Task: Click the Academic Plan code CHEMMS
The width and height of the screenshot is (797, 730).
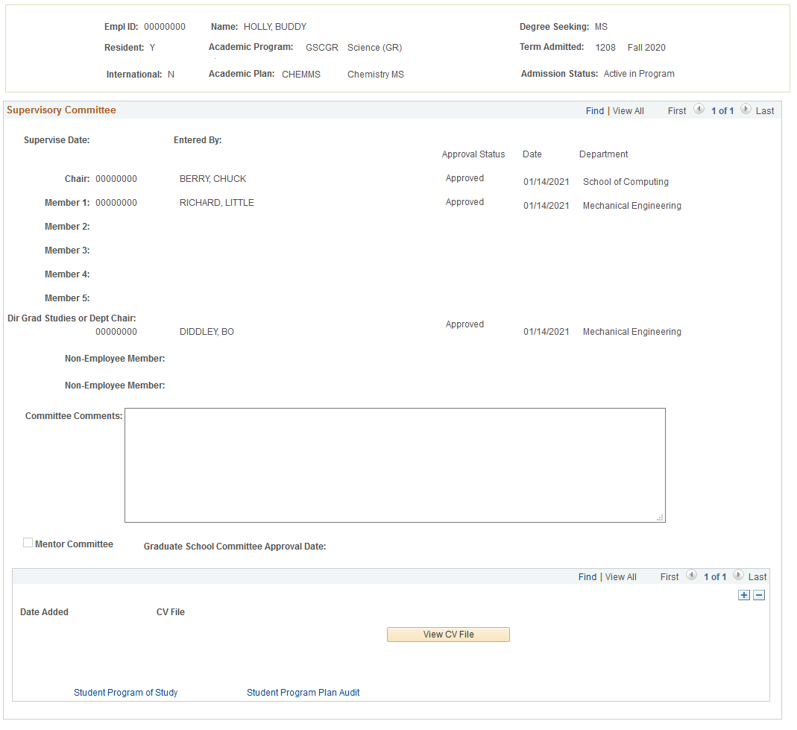Action: [x=301, y=75]
